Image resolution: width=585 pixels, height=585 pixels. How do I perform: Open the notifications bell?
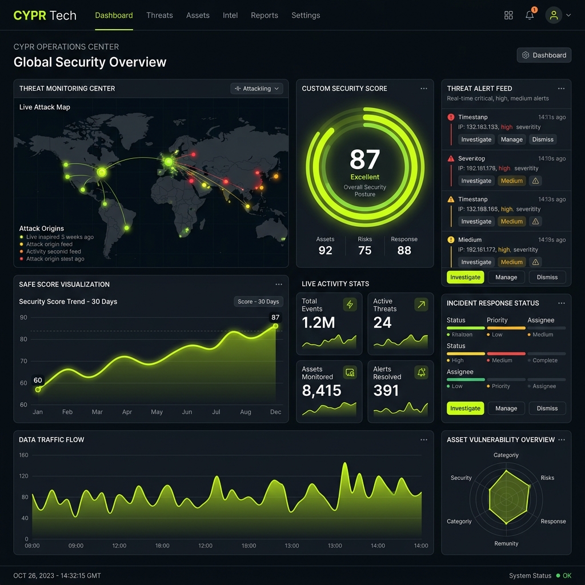530,15
